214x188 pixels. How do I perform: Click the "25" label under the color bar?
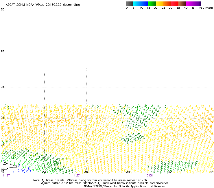[x=163, y=8]
